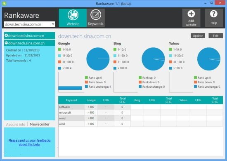
Task: Switch to the Newscenter tab
Action: coord(40,124)
